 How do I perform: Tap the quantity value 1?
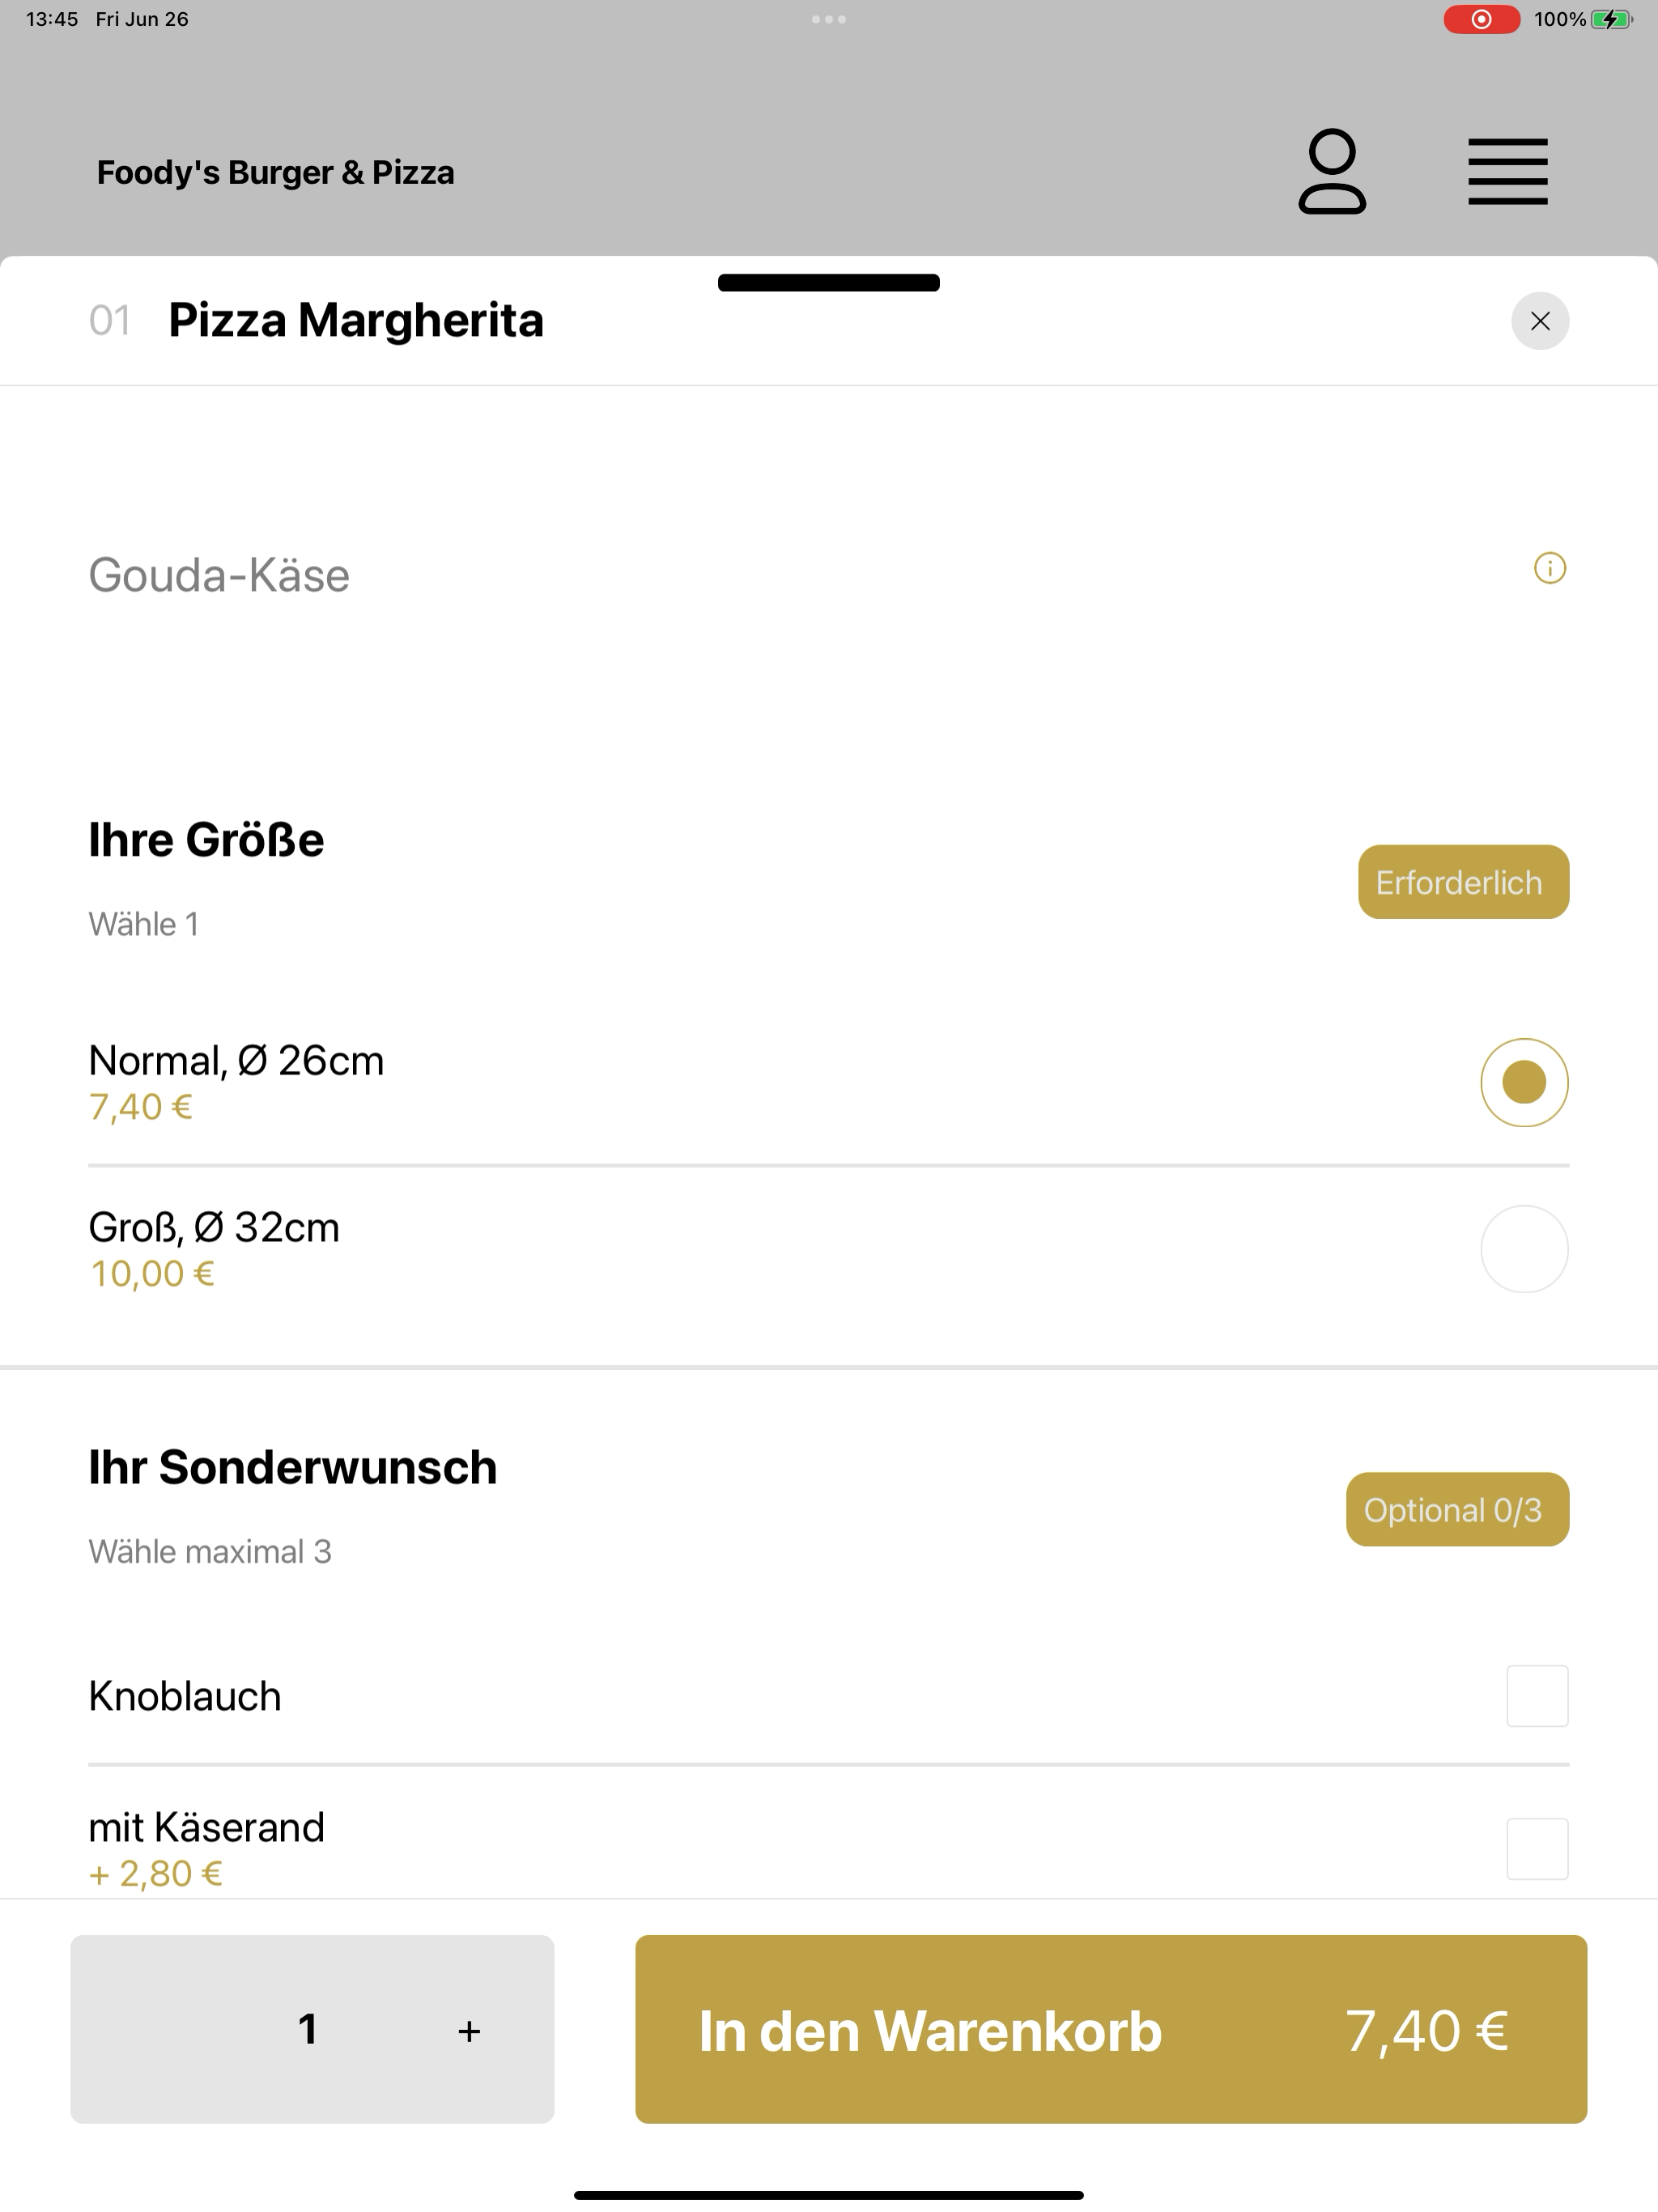click(x=308, y=2029)
